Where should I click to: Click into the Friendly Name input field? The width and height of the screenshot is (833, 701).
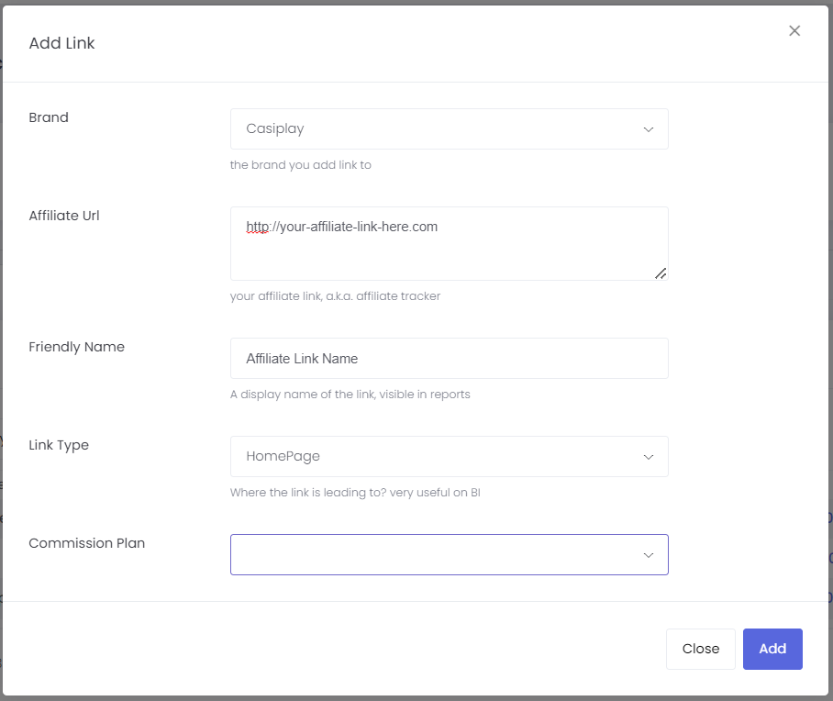(449, 358)
